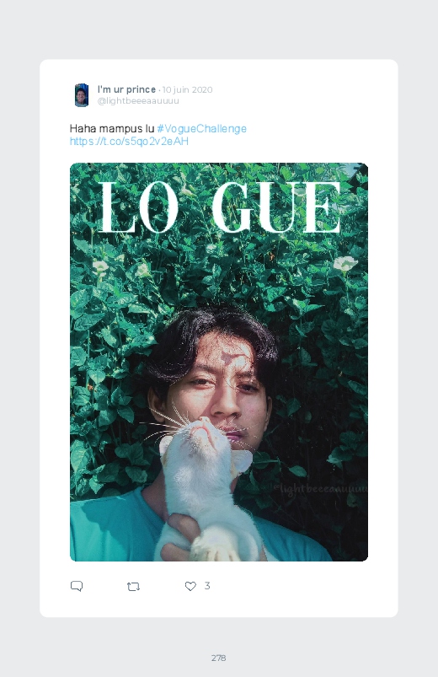This screenshot has height=677, width=438.
Task: Click the display name I'm ur prince
Action: coord(126,89)
